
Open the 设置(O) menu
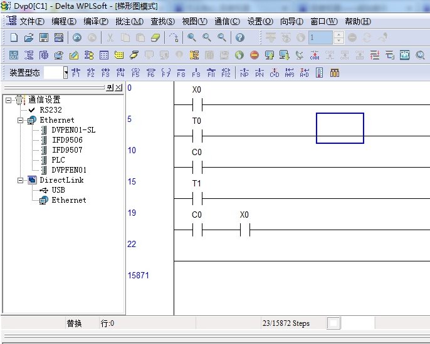pyautogui.click(x=260, y=21)
